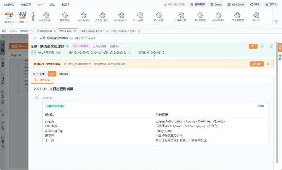Launch the 基础爬虫 plugin icon
This screenshot has height=170, width=282.
point(64,17)
